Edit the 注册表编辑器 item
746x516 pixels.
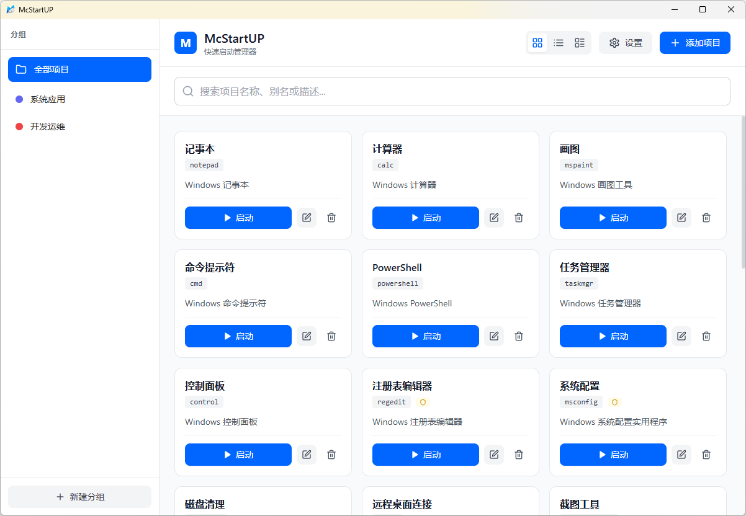(494, 455)
